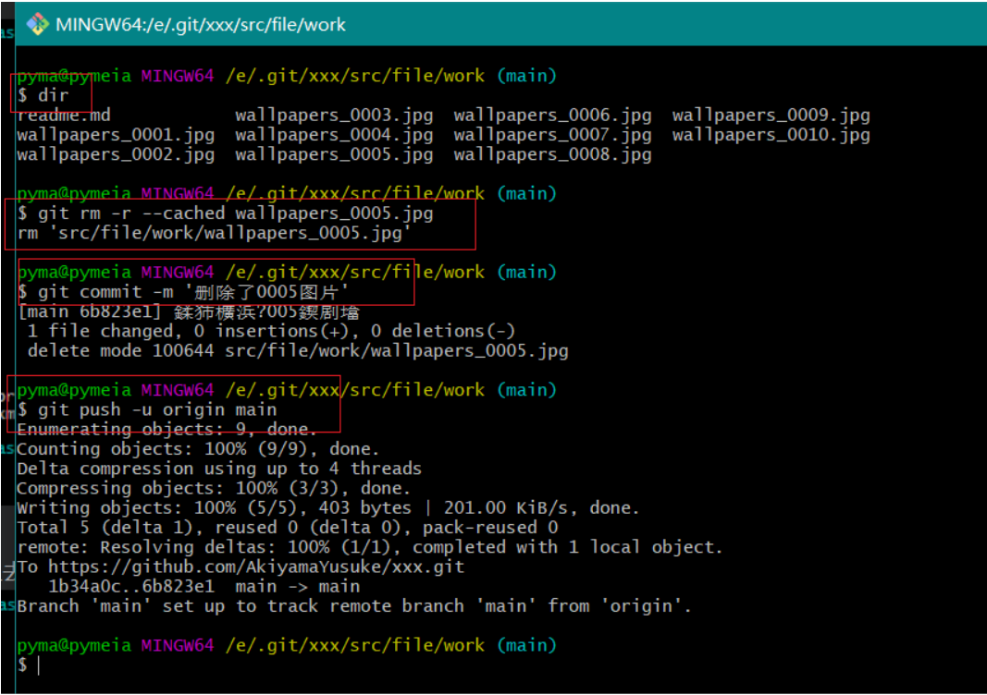Click the window title MINGW64:/e/.git/xxx/src/file/work
The image size is (987, 695).
(x=200, y=25)
